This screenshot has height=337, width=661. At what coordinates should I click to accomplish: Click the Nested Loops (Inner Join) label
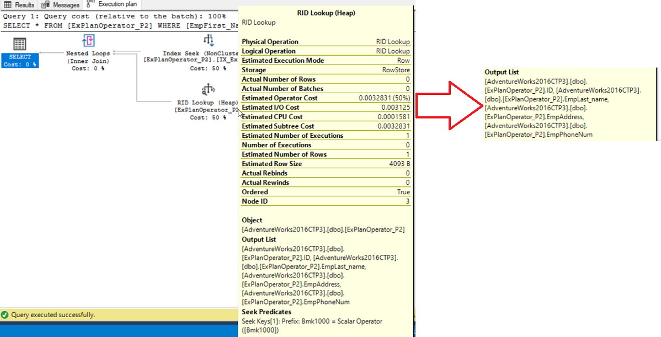88,57
